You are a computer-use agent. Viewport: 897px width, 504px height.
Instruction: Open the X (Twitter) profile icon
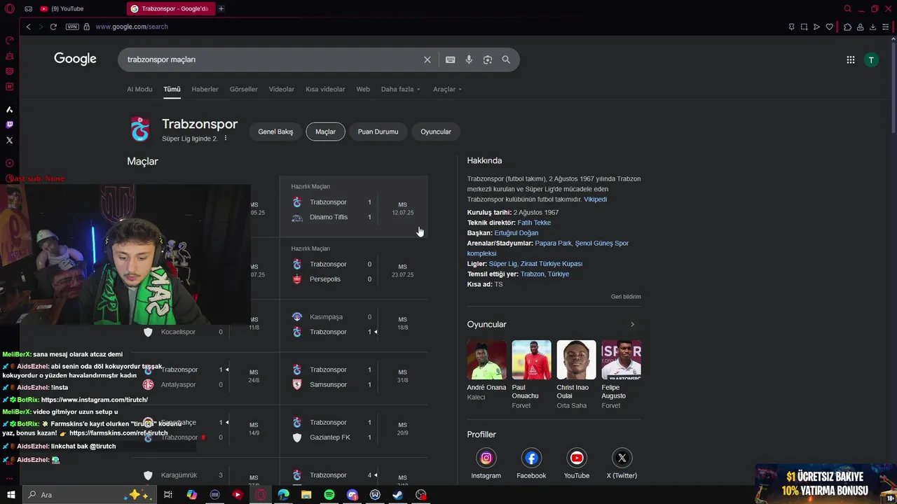[622, 458]
